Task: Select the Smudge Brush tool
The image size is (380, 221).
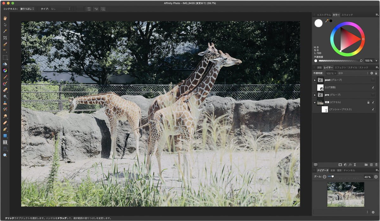Action: click(x=5, y=116)
